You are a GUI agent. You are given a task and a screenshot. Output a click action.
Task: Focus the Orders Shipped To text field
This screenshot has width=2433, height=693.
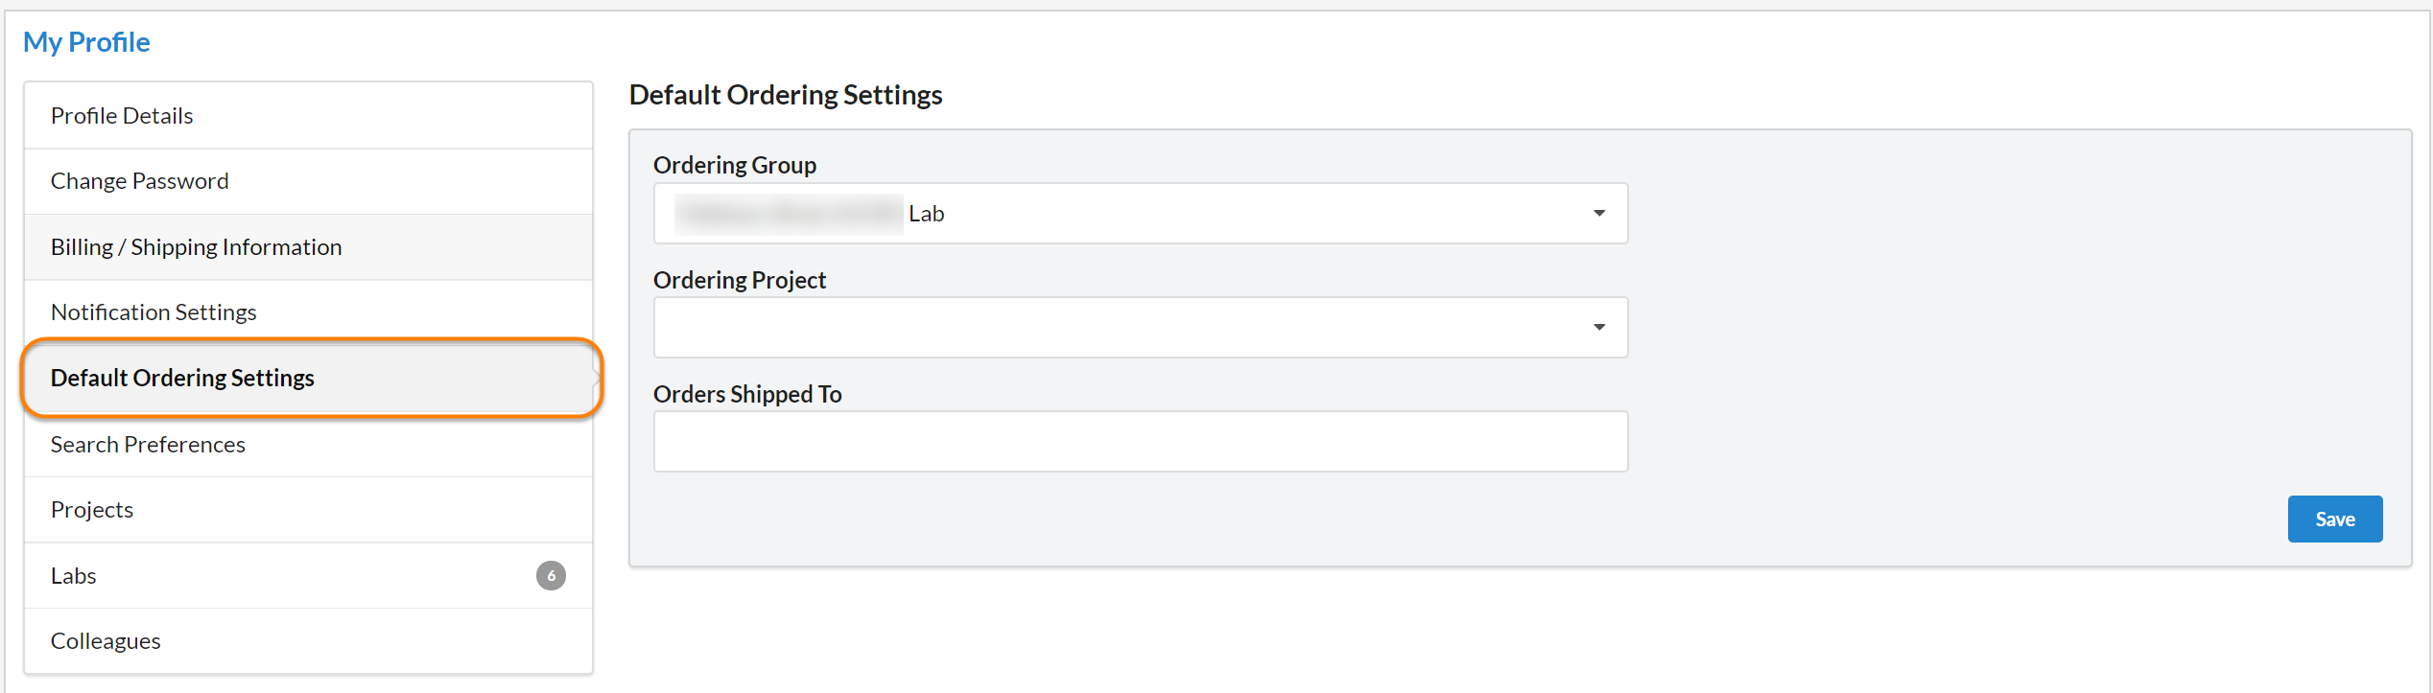(x=1140, y=442)
